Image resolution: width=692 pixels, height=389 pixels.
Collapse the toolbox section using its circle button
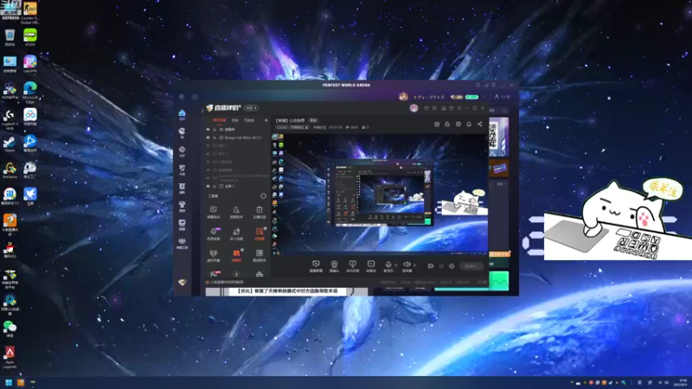point(263,196)
